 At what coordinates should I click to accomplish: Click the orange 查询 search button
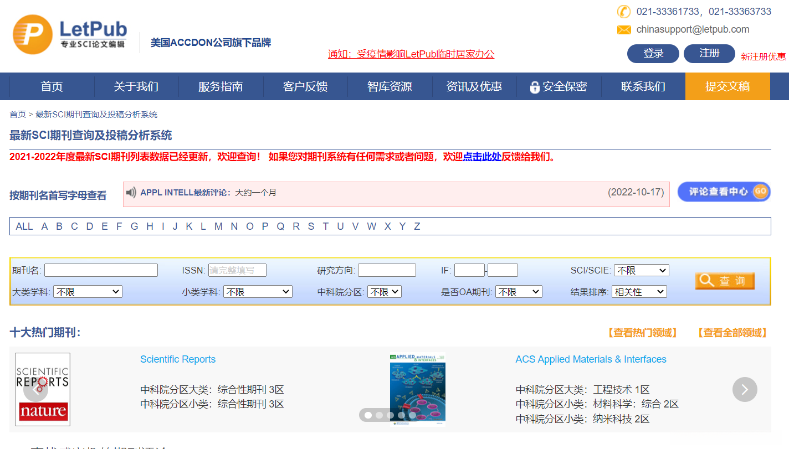[725, 281]
